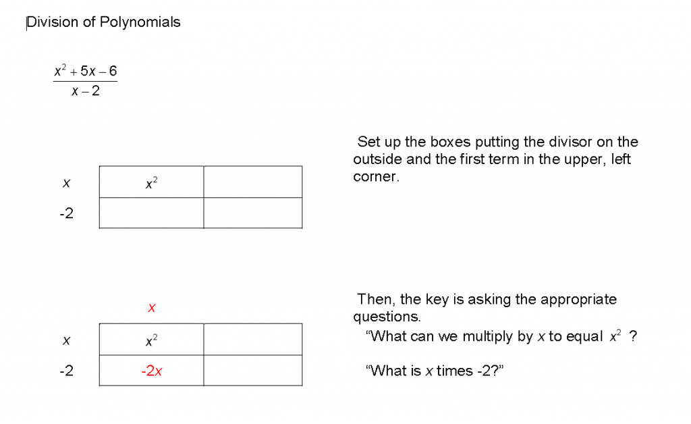Click the 'What is x times -2?' question
The image size is (691, 424).
pos(435,371)
